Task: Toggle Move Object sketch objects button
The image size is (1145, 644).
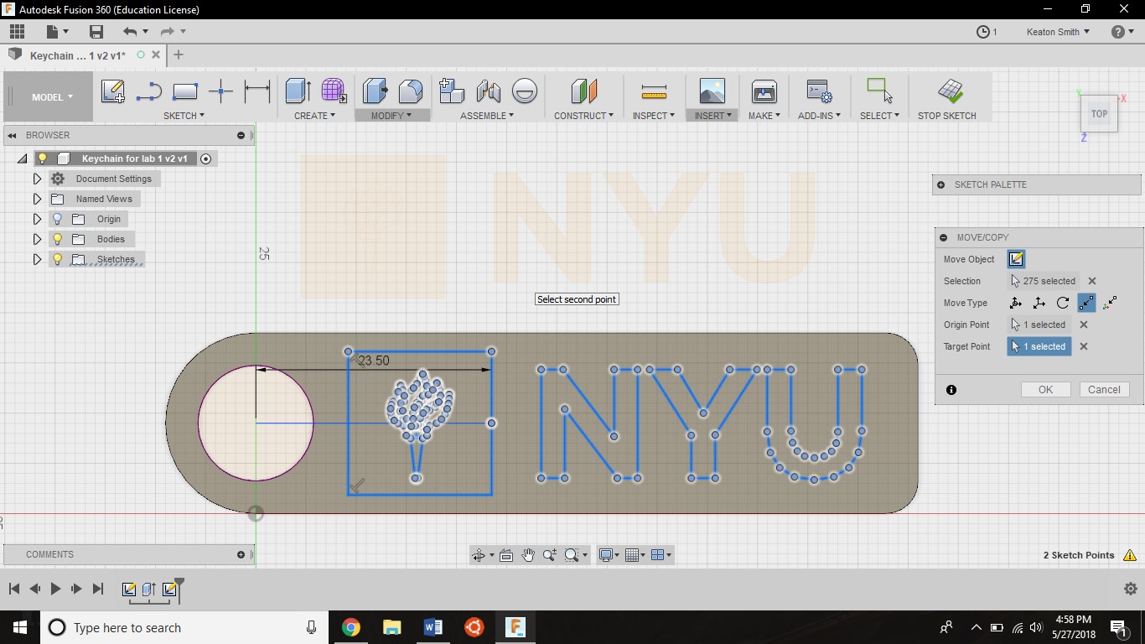Action: point(1016,259)
